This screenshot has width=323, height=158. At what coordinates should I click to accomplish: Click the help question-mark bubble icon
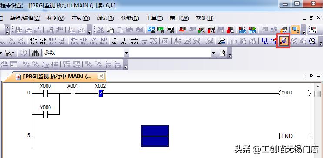pos(23,53)
